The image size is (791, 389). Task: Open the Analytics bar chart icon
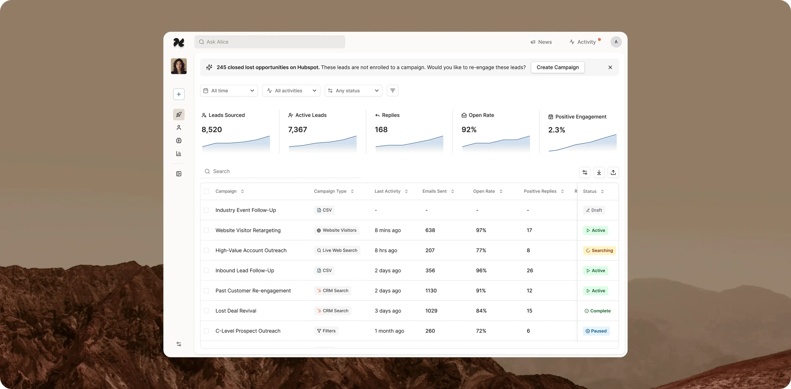[x=179, y=154]
